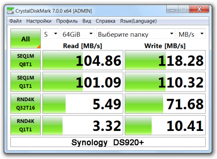Click the 101.09 read result
The image size is (217, 159).
pos(83,82)
